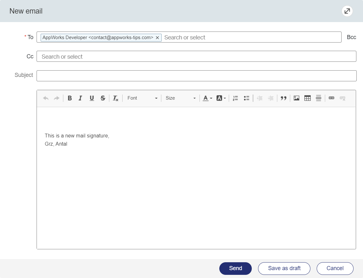Apply strikethrough formatting
Screen dimensions: 363x278
point(103,98)
